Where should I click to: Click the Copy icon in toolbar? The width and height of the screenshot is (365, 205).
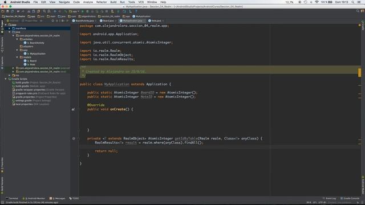pos(34,11)
